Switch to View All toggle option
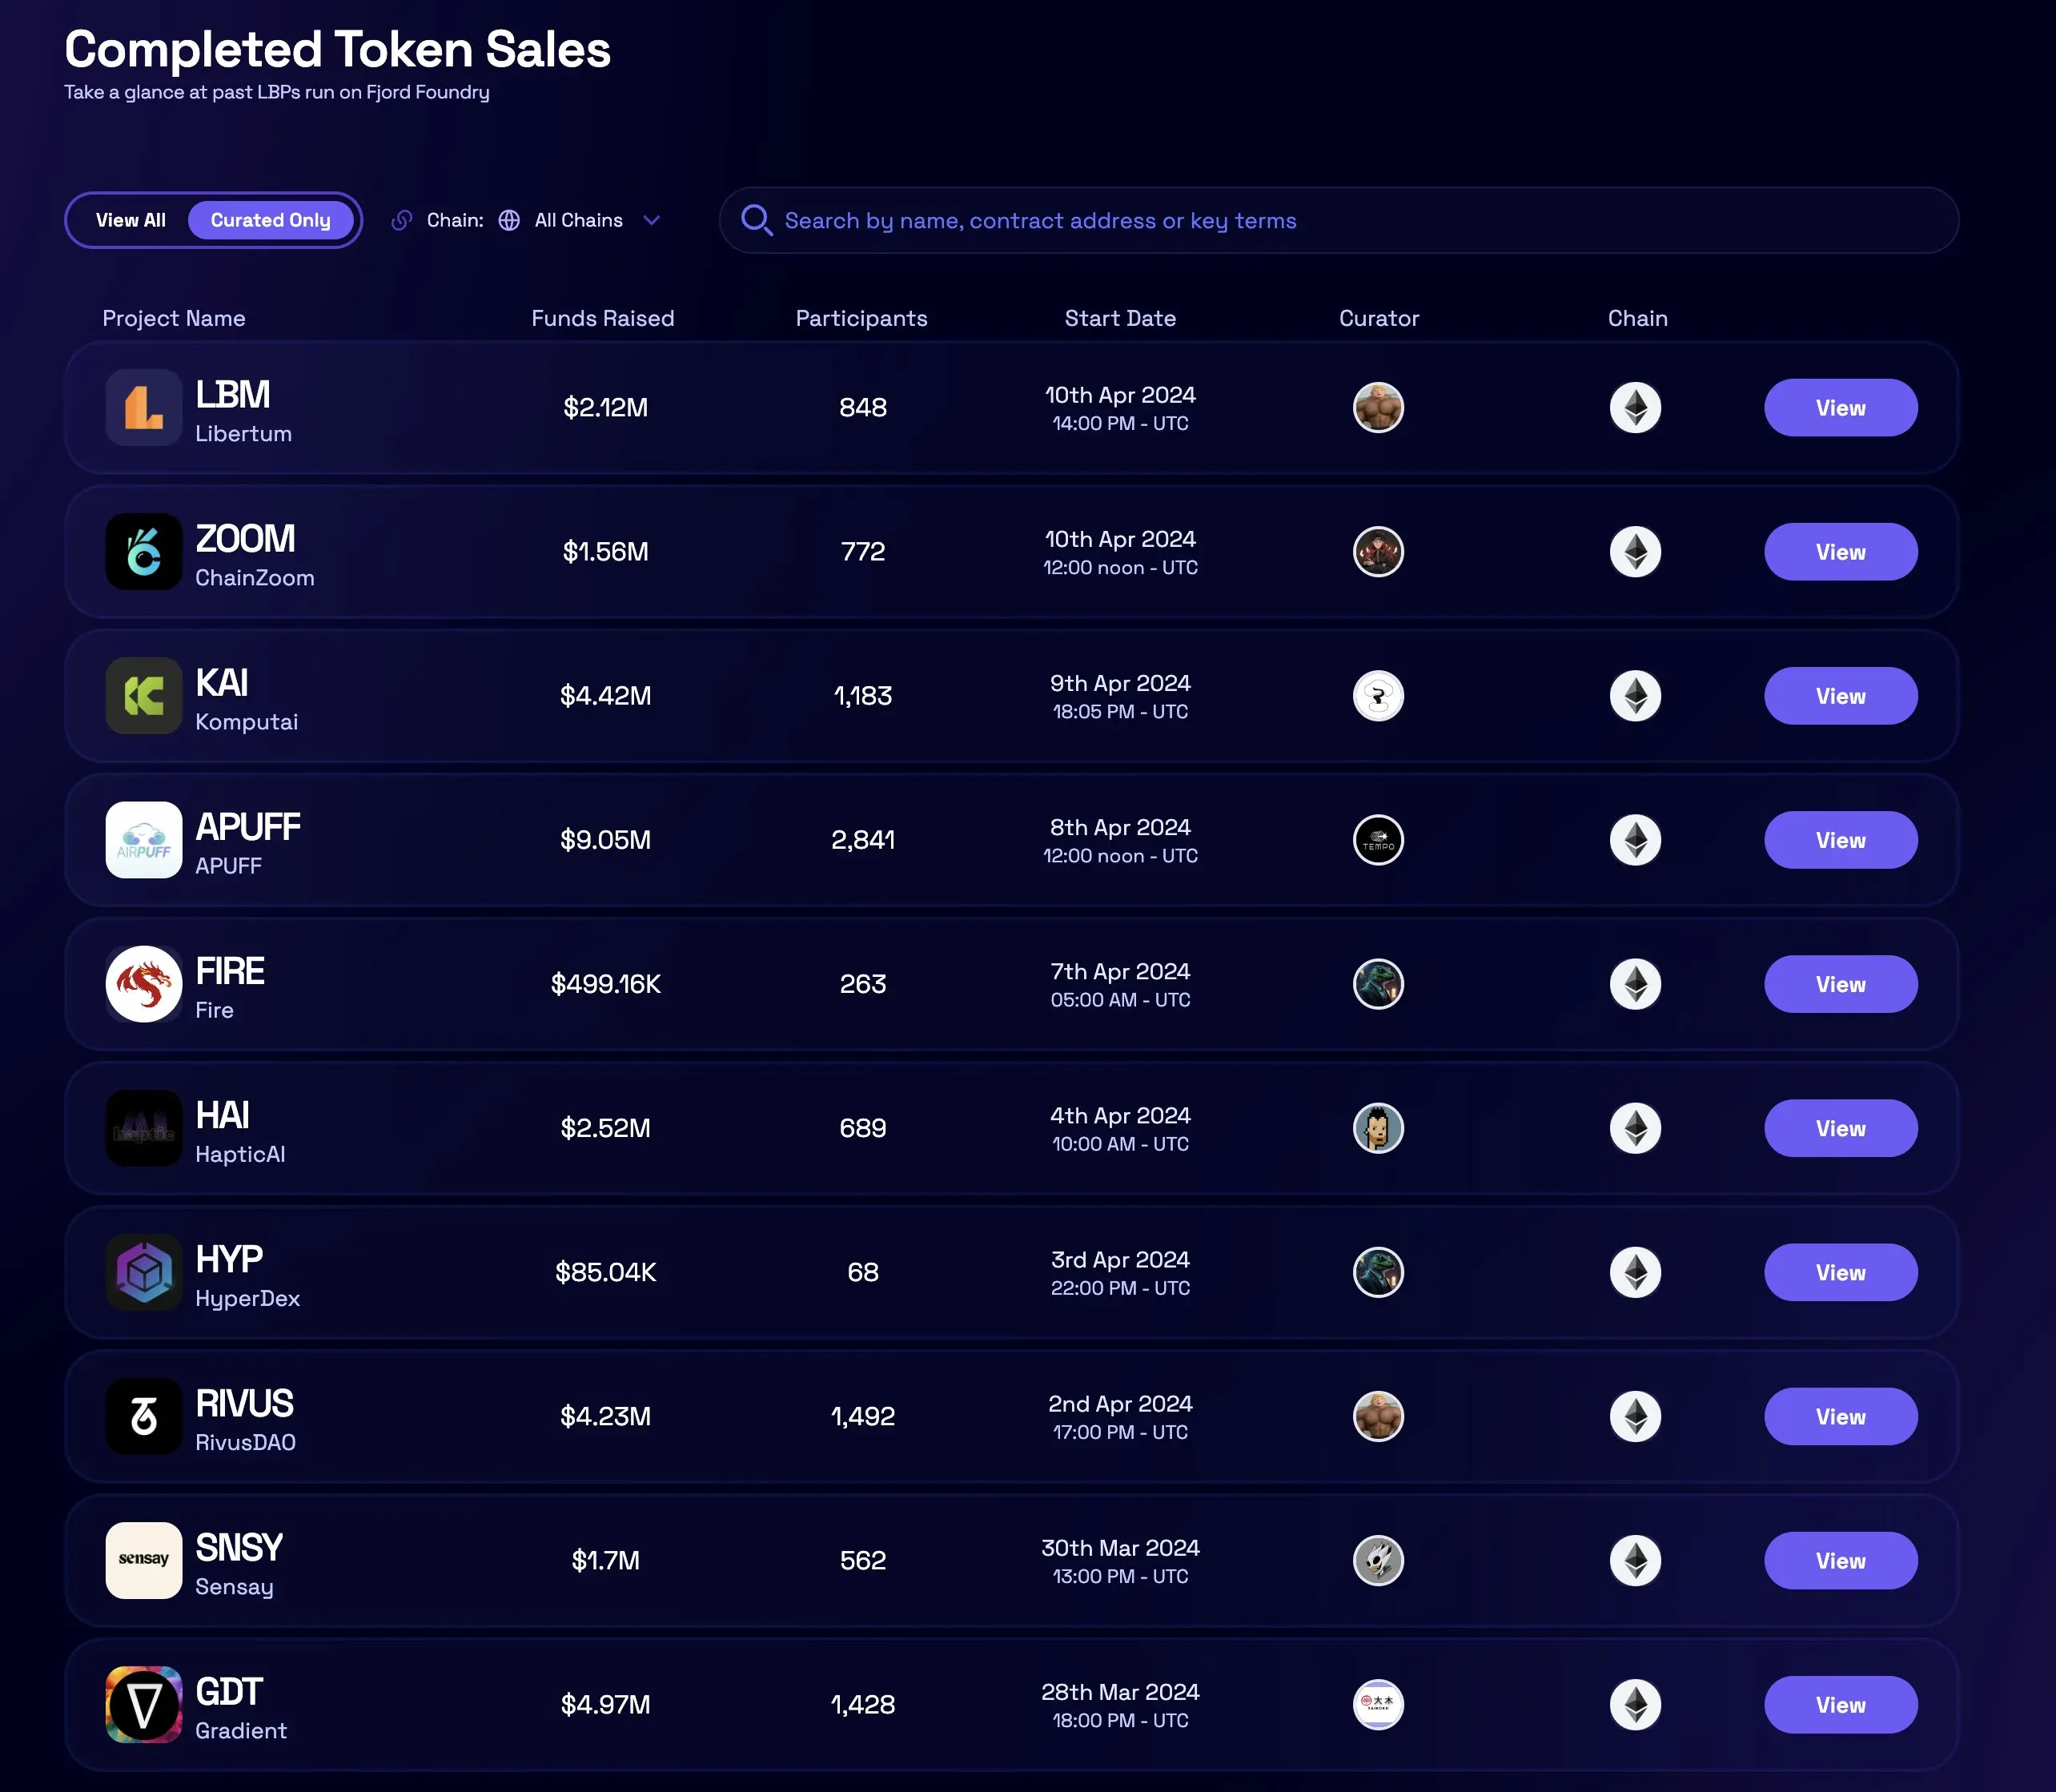This screenshot has height=1792, width=2056. (131, 220)
